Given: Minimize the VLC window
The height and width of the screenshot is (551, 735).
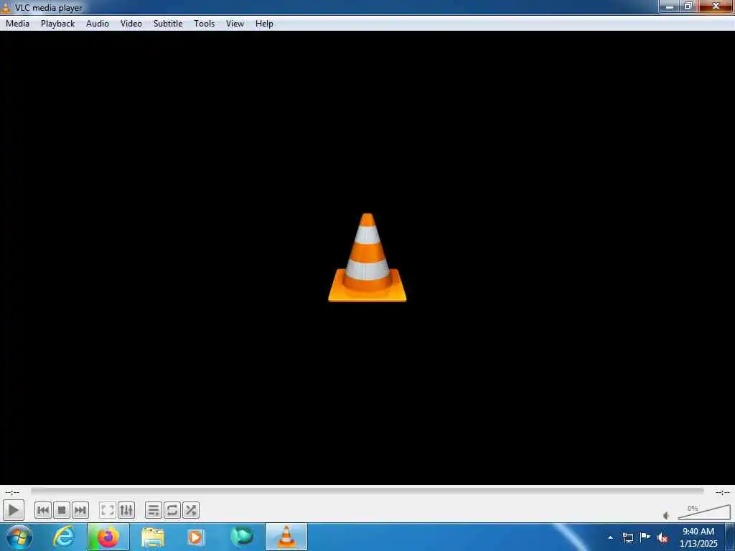Looking at the screenshot, I should [x=670, y=6].
